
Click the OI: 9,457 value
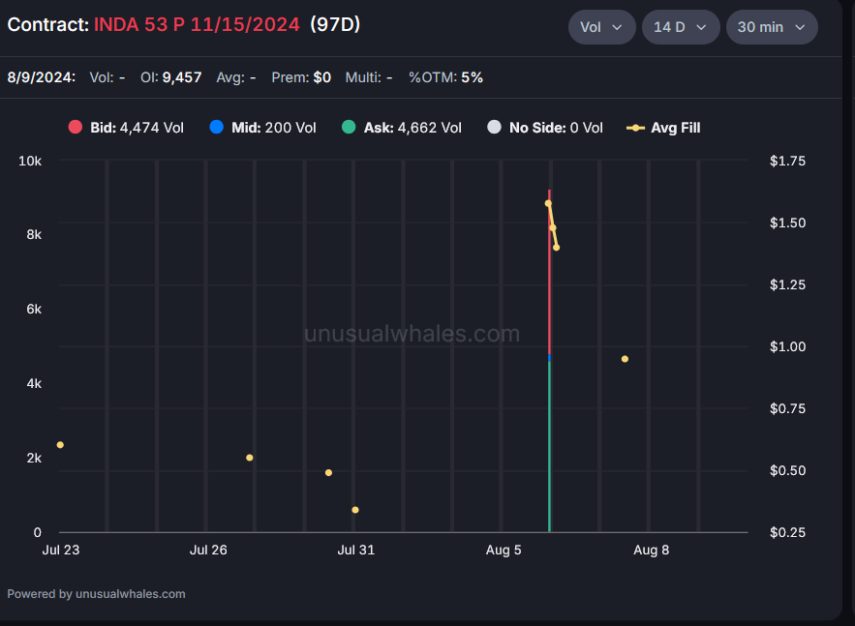pyautogui.click(x=171, y=77)
